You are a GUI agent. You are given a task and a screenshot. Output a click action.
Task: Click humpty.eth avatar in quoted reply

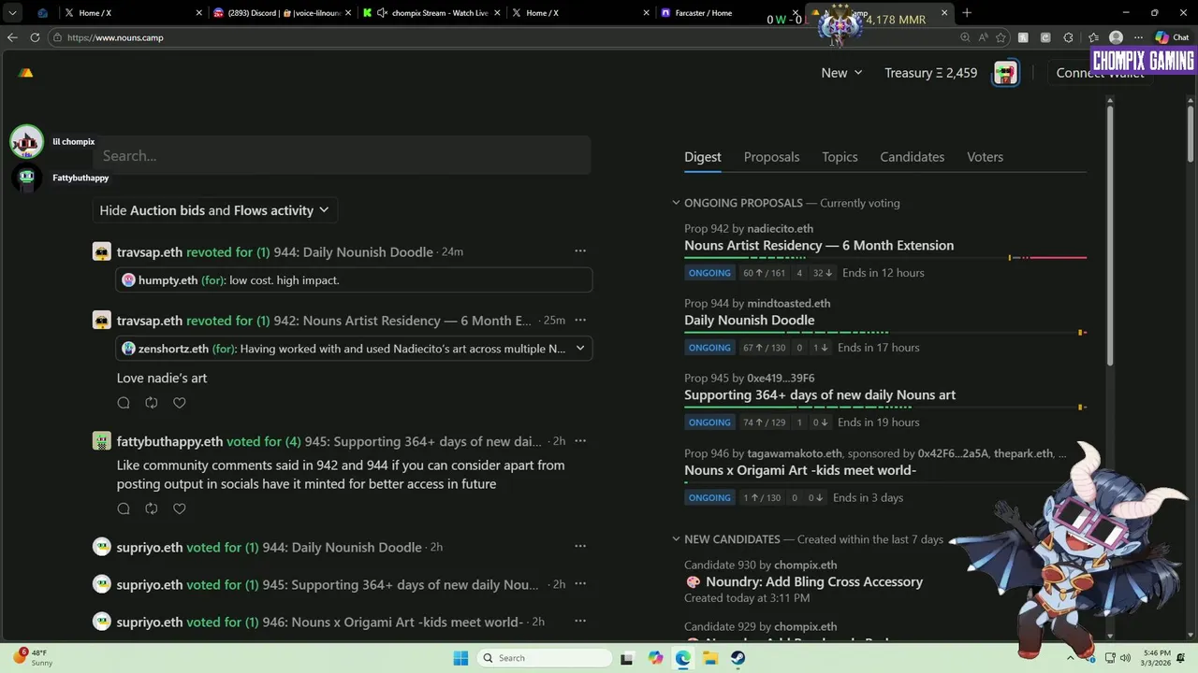129,279
